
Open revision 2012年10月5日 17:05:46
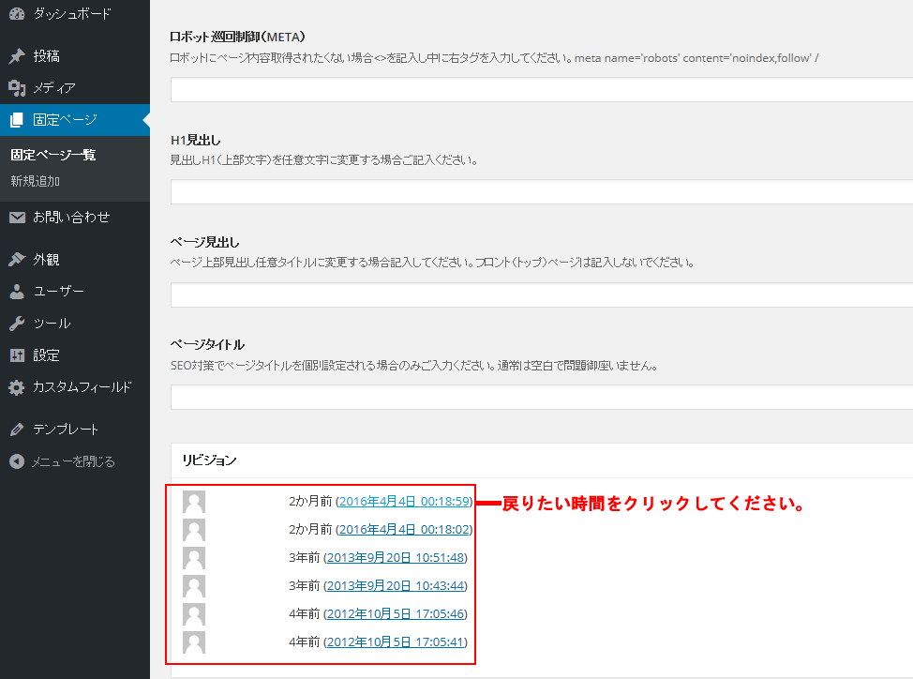point(396,613)
